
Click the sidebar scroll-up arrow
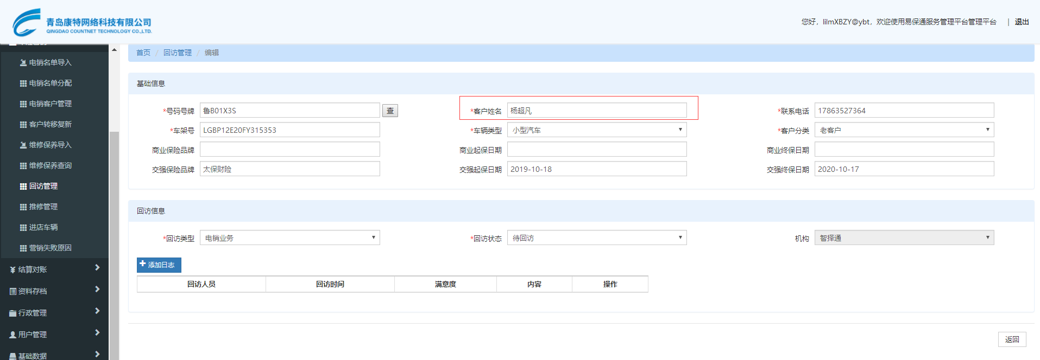(114, 50)
